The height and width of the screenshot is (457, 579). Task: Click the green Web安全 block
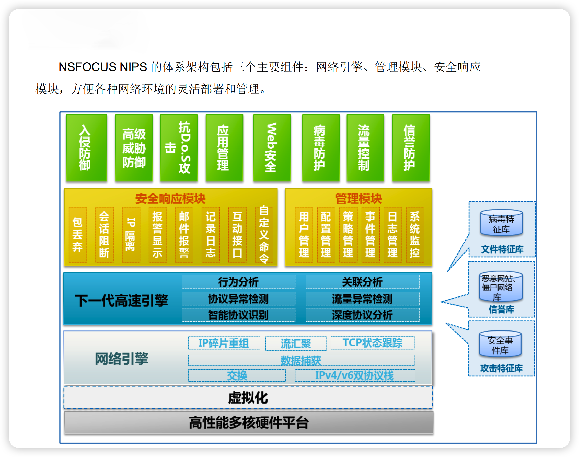(x=272, y=148)
